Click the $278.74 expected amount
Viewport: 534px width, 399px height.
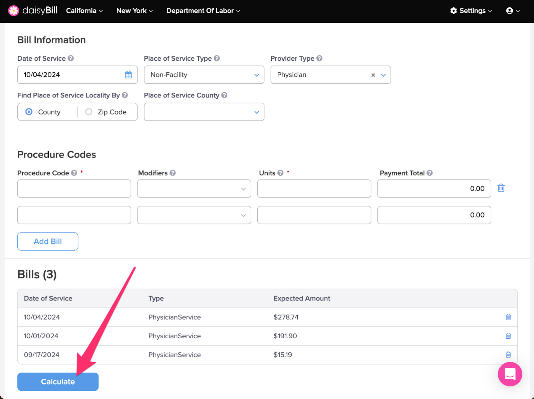pos(286,317)
